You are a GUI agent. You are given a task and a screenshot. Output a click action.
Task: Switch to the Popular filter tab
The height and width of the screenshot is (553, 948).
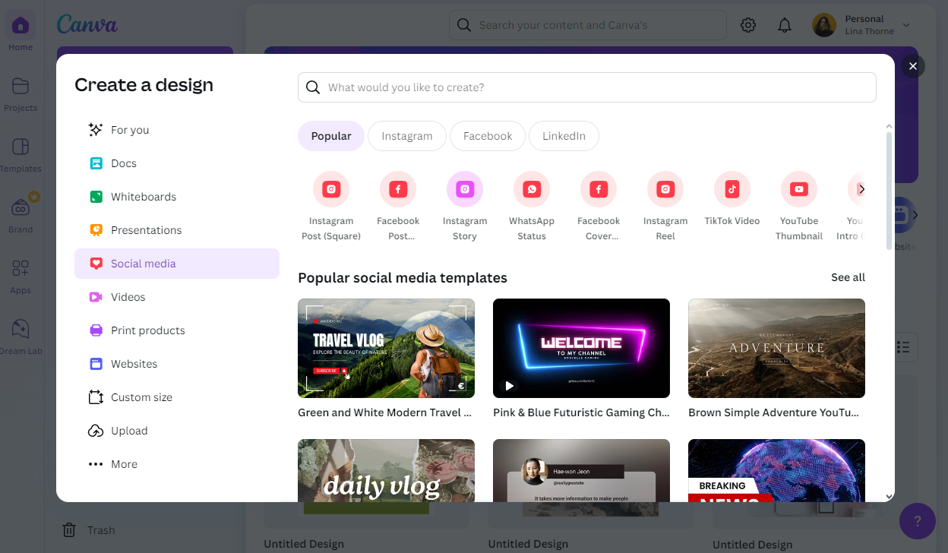tap(331, 136)
